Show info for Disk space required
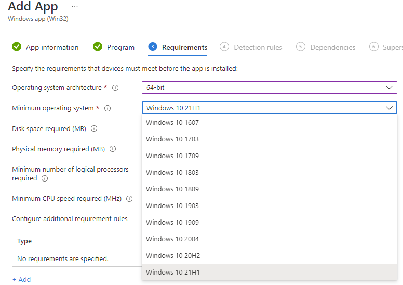Viewport: 403px width, 285px height. tap(94, 128)
